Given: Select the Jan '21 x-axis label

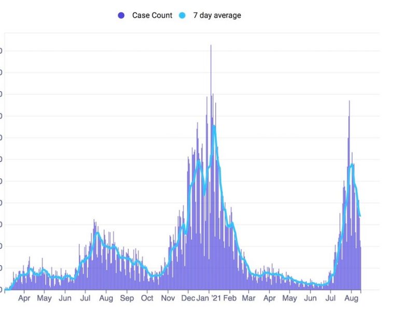Looking at the screenshot, I should 210,299.
